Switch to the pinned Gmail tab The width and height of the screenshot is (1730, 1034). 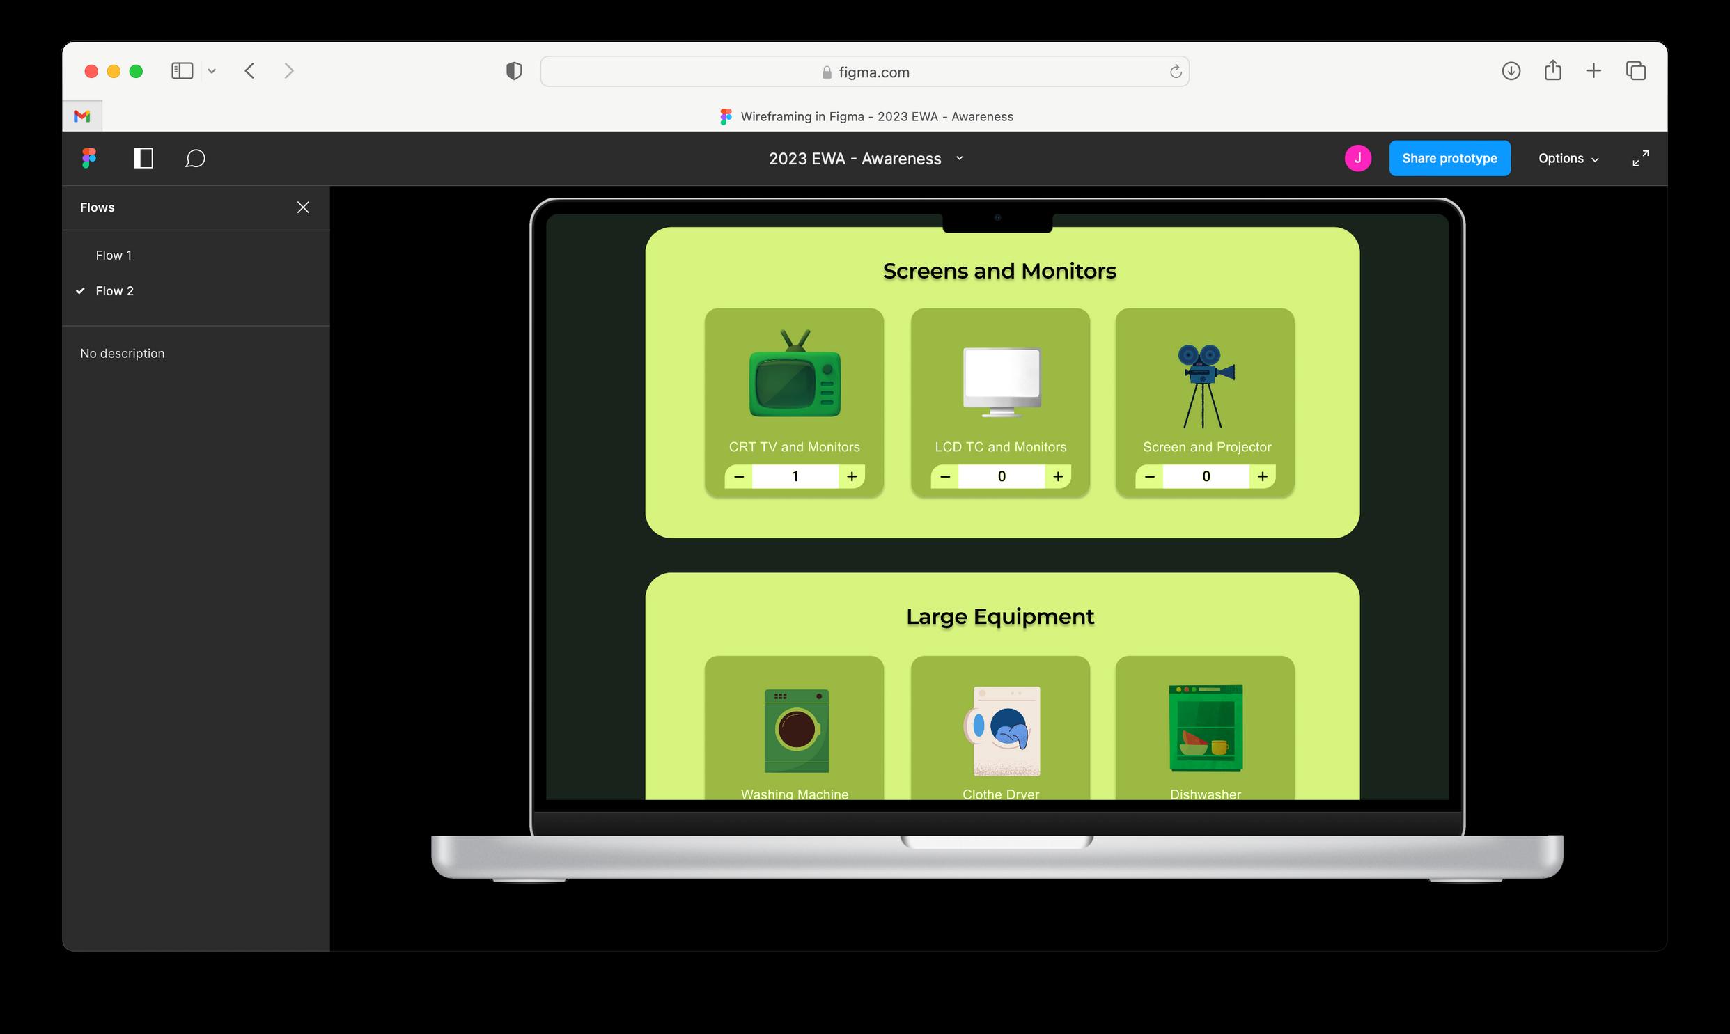tap(82, 116)
